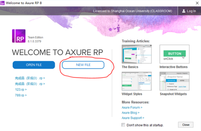
Task: Click the version number 8.1.0.3379
Action: (34, 41)
